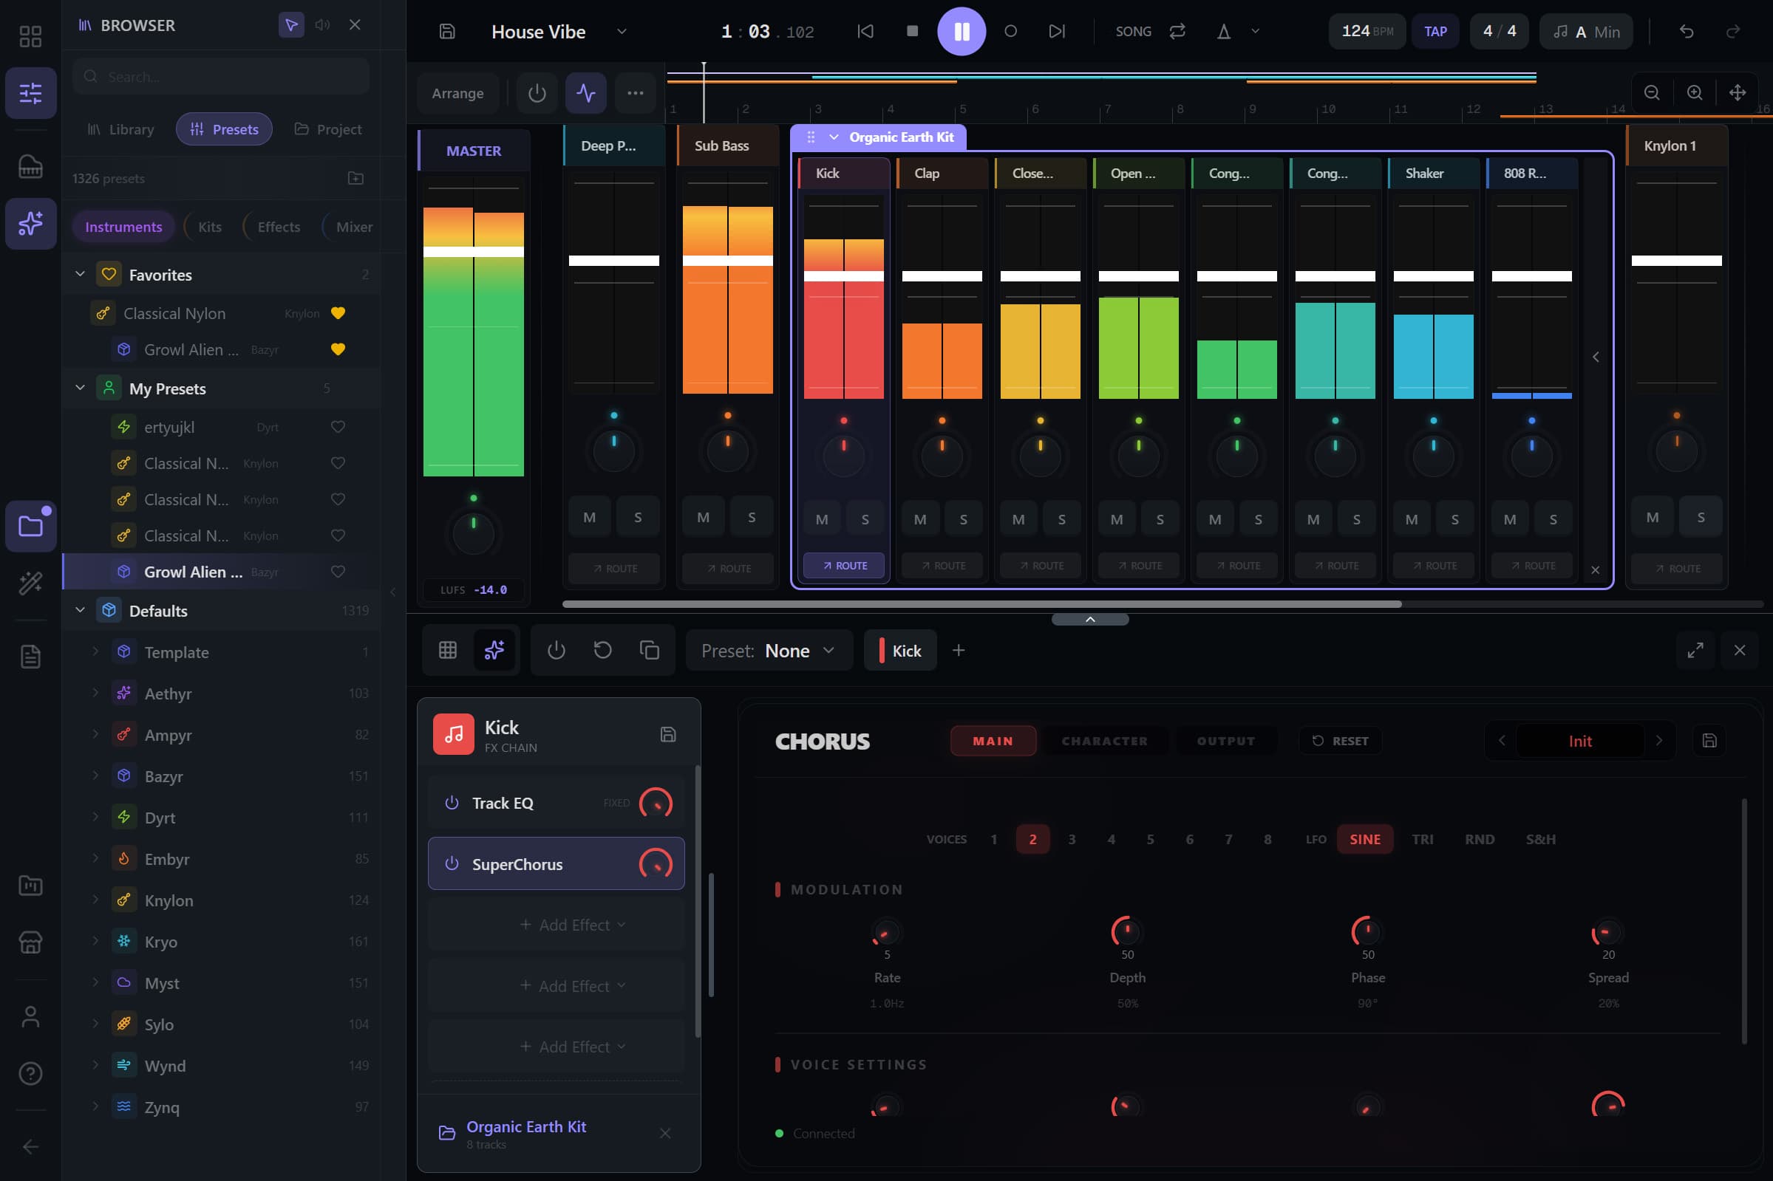Mute the Sub Bass channel
The height and width of the screenshot is (1181, 1773).
pos(702,516)
